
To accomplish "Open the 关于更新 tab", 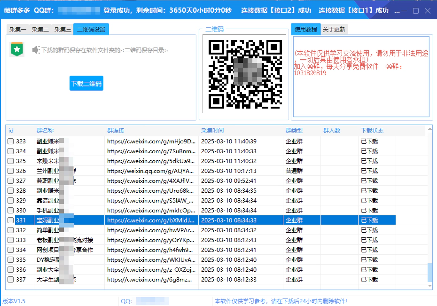I will pyautogui.click(x=334, y=29).
